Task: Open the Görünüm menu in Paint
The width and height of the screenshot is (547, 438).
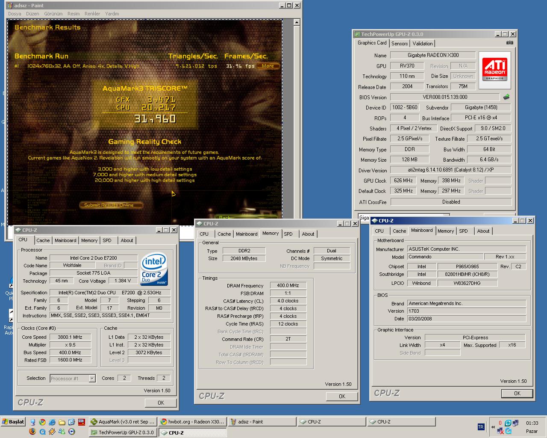Action: pos(53,14)
